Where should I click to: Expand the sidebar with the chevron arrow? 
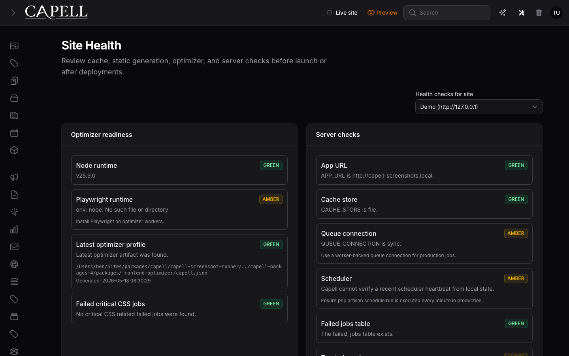[13, 13]
